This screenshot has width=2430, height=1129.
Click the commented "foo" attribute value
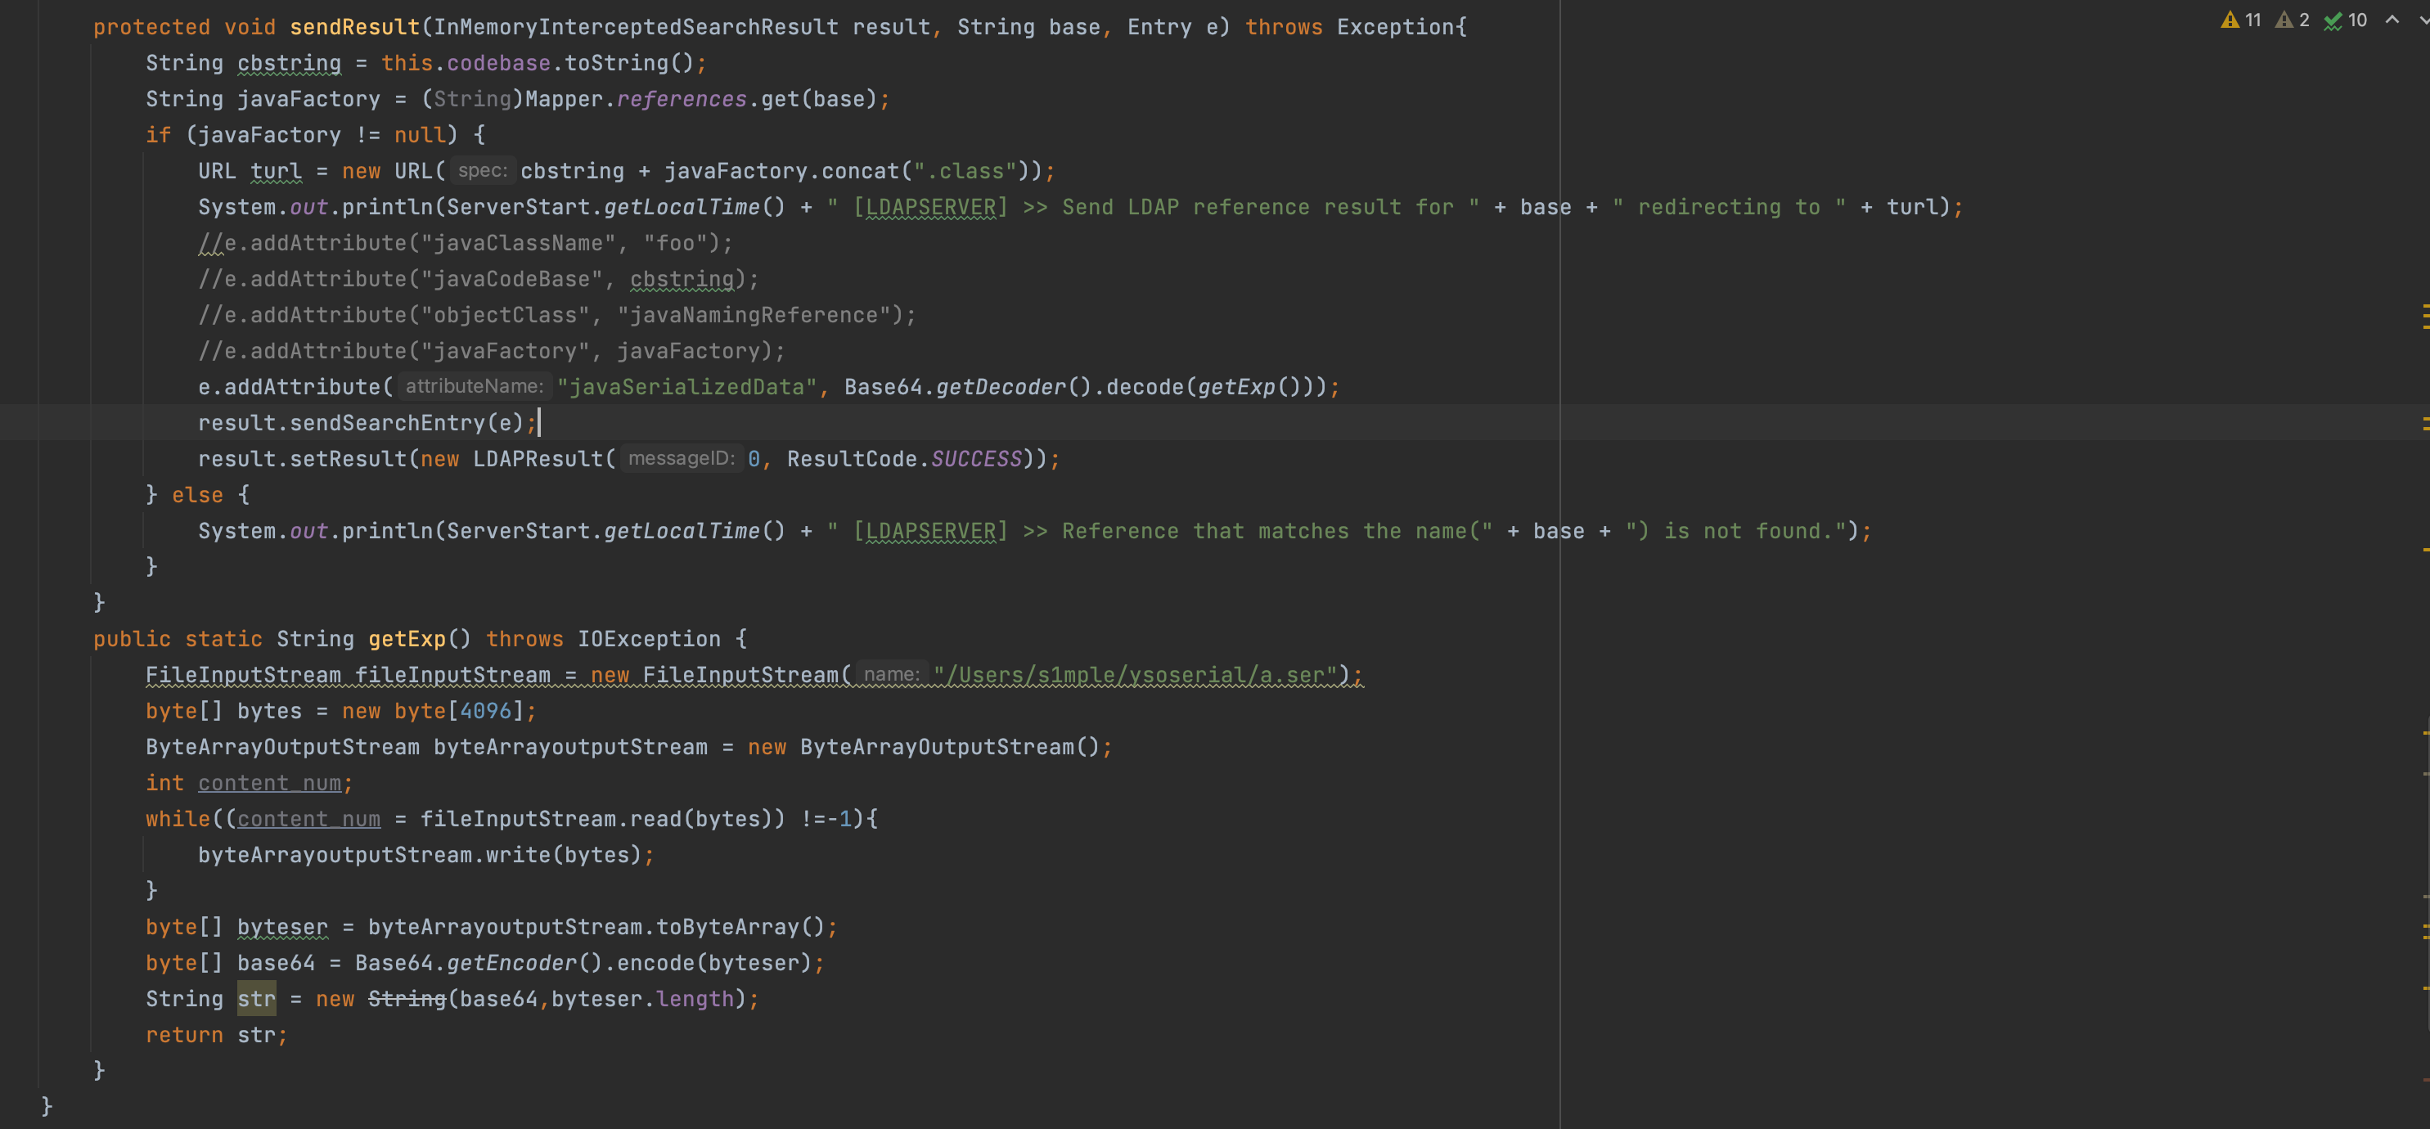(676, 243)
